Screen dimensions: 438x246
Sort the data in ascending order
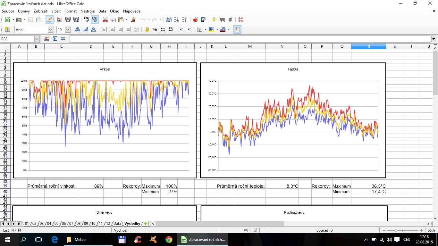click(177, 20)
